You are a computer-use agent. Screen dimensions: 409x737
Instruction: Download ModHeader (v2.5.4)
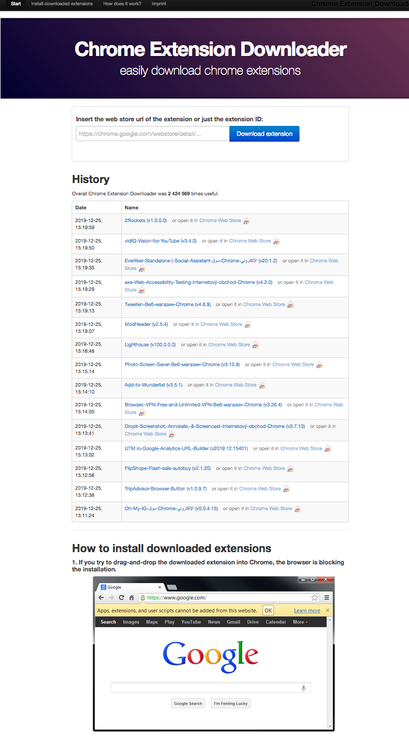[146, 324]
